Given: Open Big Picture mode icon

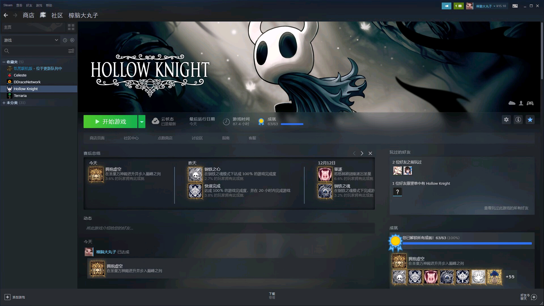Looking at the screenshot, I should pos(515,6).
